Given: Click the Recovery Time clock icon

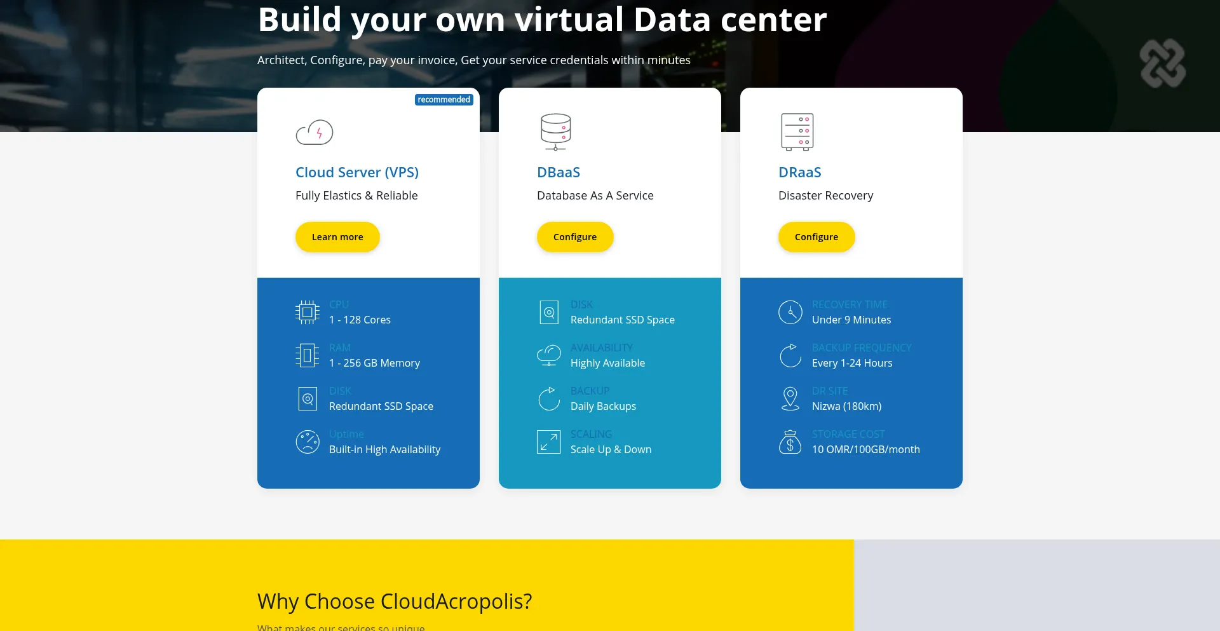Looking at the screenshot, I should coord(790,312).
